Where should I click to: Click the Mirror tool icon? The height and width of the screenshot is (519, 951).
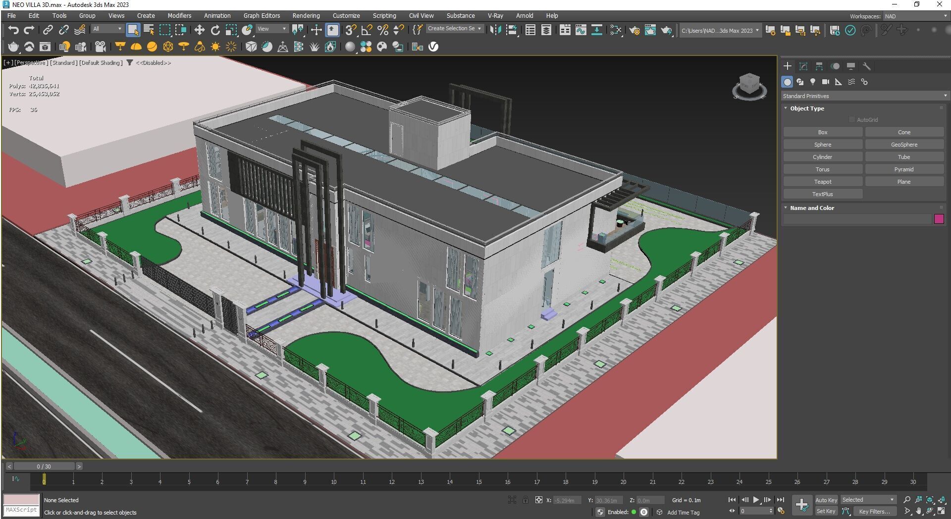point(495,30)
